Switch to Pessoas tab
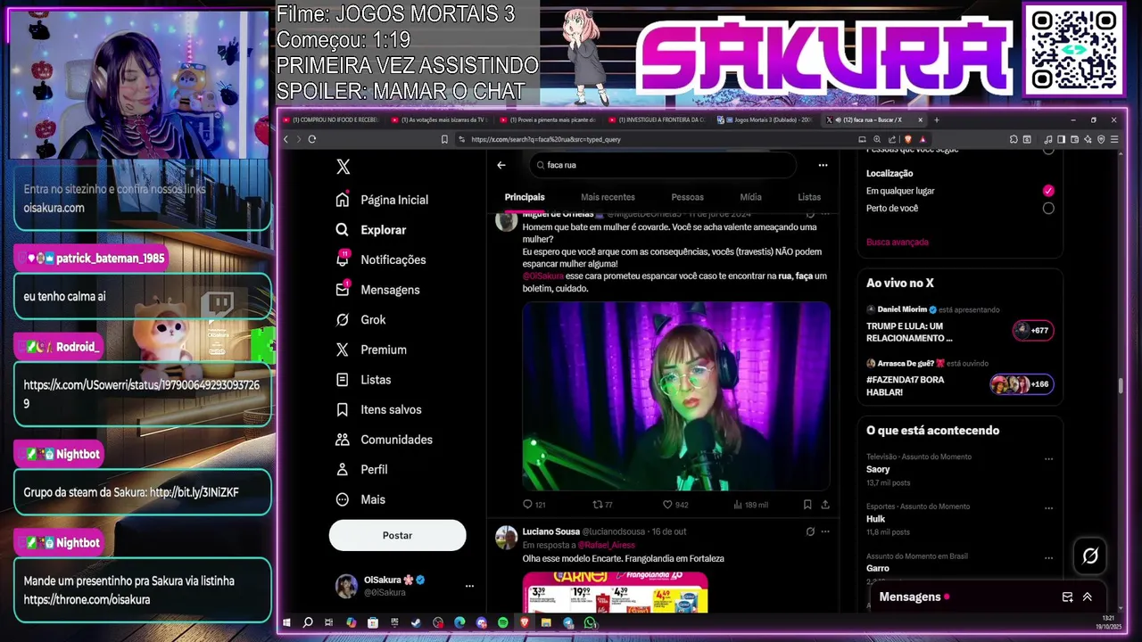The height and width of the screenshot is (642, 1142). pyautogui.click(x=687, y=197)
